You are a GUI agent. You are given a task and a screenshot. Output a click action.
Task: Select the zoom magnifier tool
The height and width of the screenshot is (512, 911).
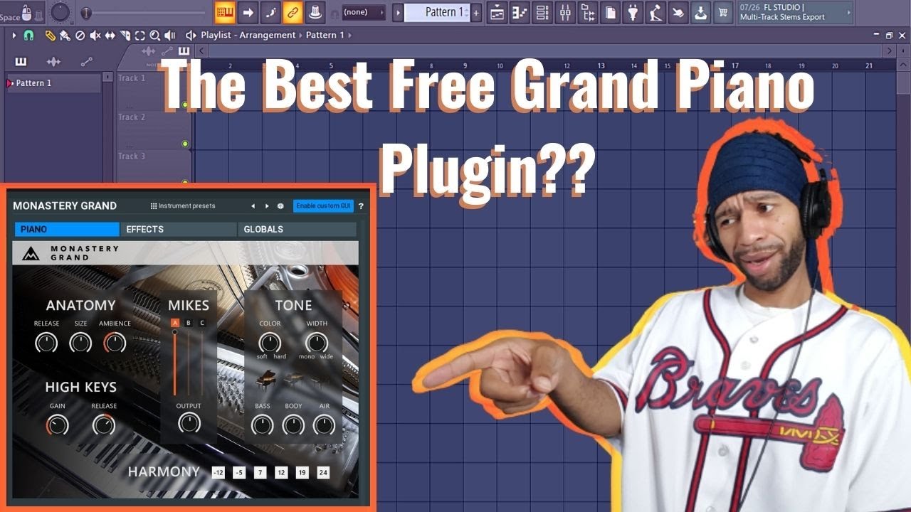155,35
